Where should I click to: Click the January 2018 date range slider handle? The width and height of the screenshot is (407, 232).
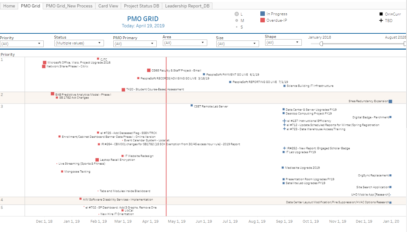[321, 44]
